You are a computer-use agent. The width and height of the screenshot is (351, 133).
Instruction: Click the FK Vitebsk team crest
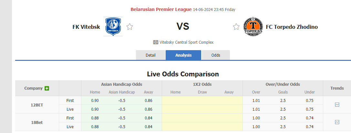tap(113, 27)
